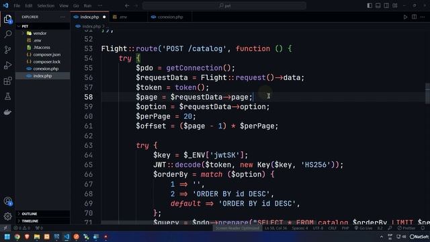This screenshot has width=430, height=242.
Task: Open the Search view in activity bar
Action: point(7,34)
